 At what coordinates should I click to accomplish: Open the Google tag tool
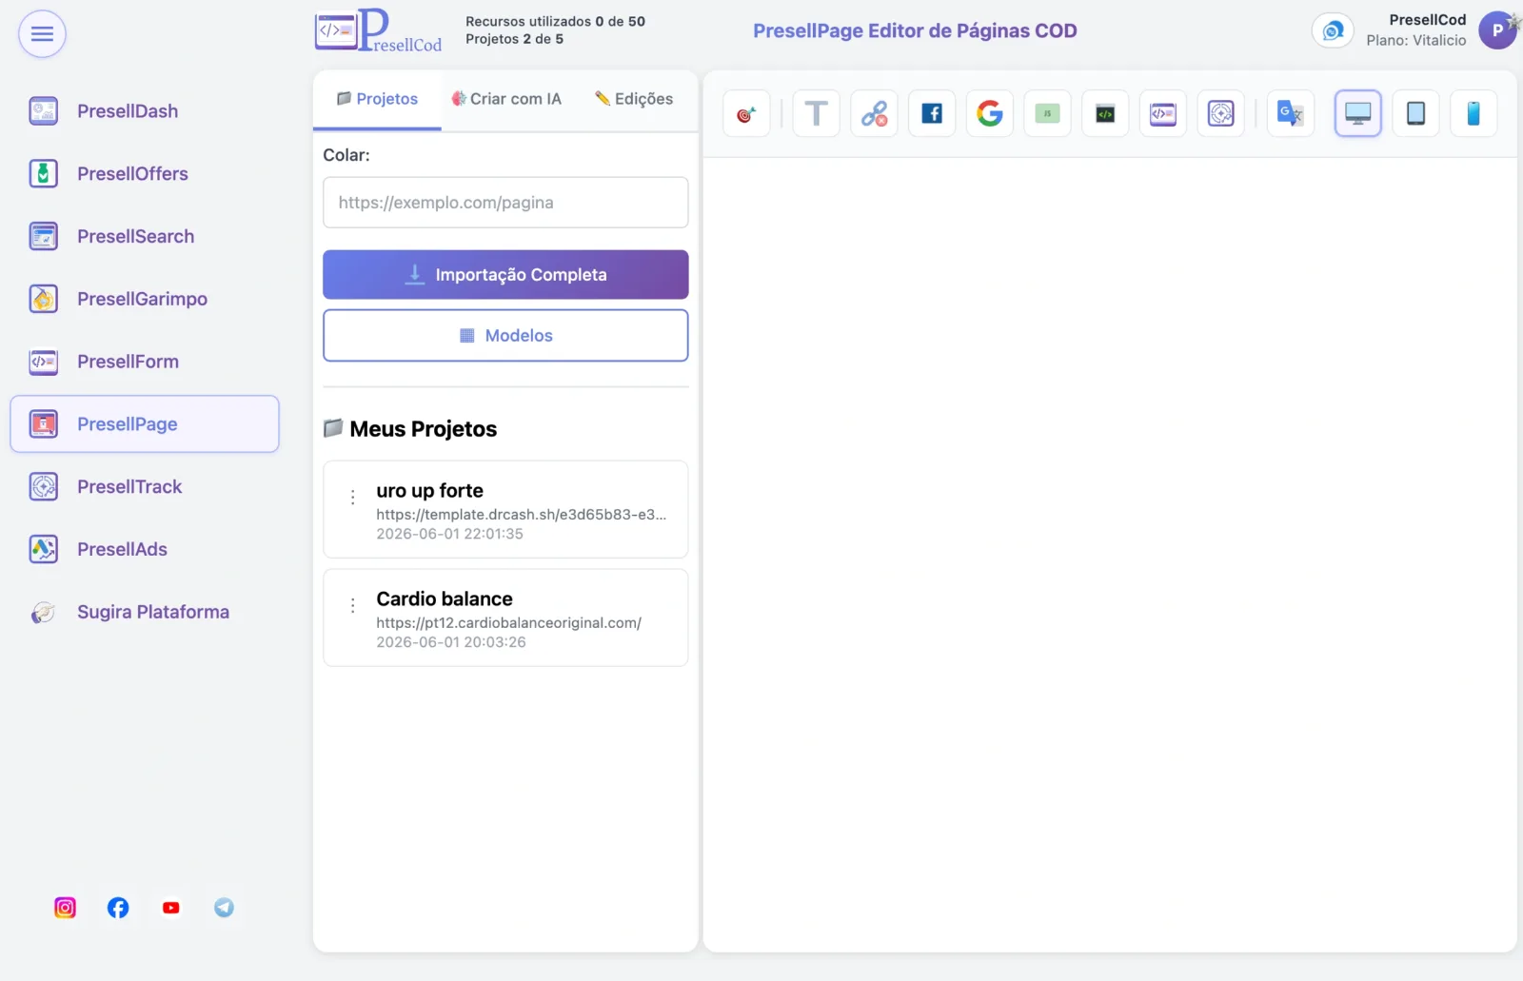pyautogui.click(x=990, y=114)
